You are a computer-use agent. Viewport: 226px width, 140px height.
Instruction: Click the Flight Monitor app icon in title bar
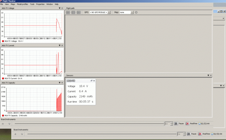[1, 1]
